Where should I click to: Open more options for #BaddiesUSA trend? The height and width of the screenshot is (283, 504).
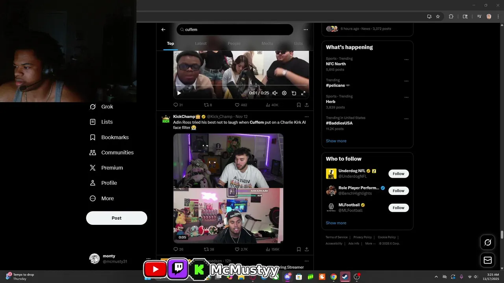[x=406, y=119]
